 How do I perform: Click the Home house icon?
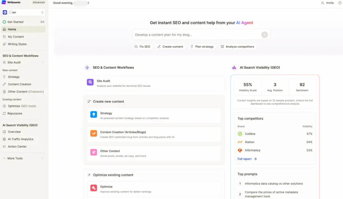[4, 30]
